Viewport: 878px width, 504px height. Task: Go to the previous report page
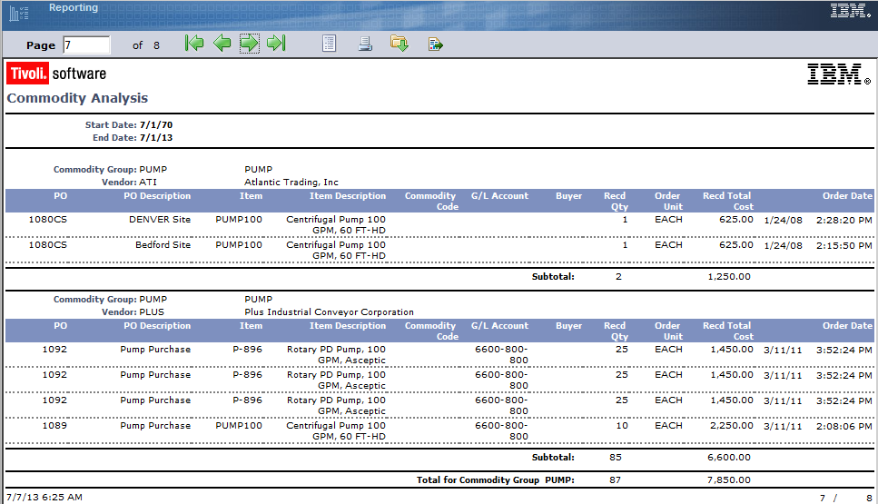222,43
